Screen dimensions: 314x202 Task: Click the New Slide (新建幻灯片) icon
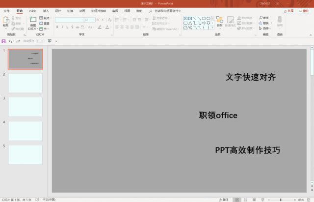click(33, 20)
